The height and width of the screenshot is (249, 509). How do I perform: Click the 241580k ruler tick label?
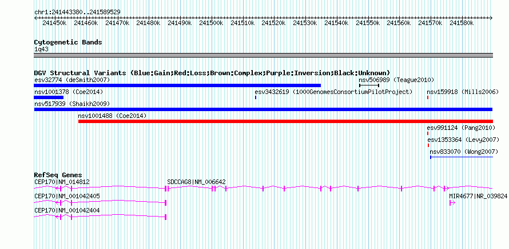click(x=462, y=23)
